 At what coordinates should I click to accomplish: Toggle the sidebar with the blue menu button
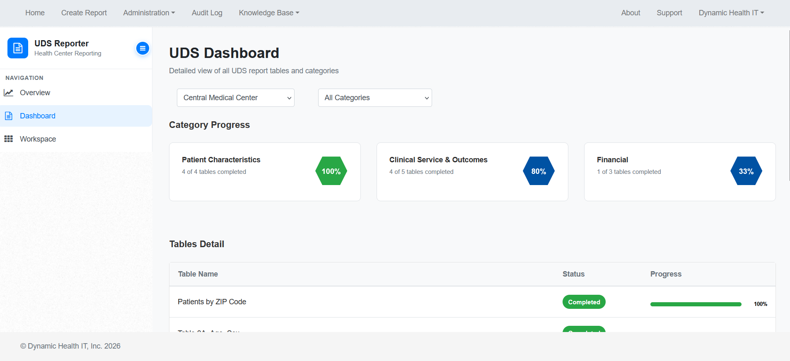pyautogui.click(x=143, y=48)
